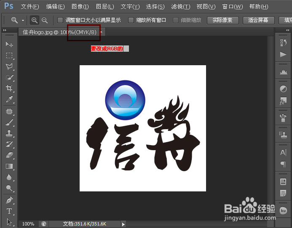Select the Blur tool
Viewport: 292px width, 228px height.
tap(9, 177)
